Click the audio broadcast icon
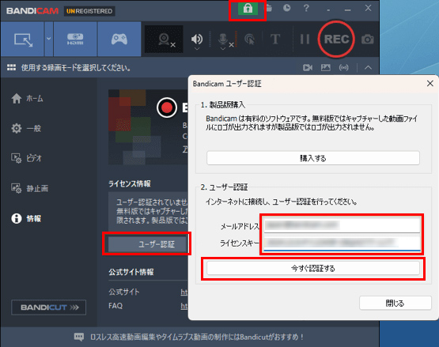 pyautogui.click(x=344, y=68)
